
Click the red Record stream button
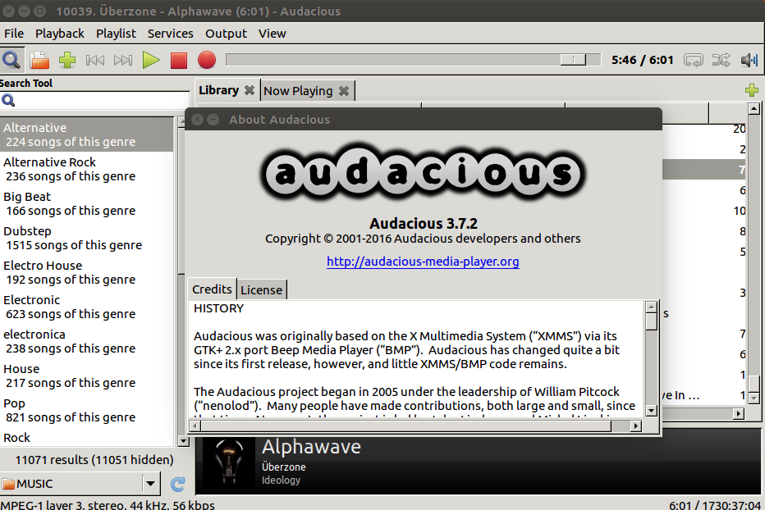(x=206, y=60)
